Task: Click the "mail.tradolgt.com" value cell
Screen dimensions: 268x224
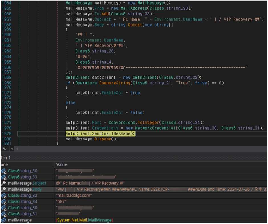Action: coord(74,196)
